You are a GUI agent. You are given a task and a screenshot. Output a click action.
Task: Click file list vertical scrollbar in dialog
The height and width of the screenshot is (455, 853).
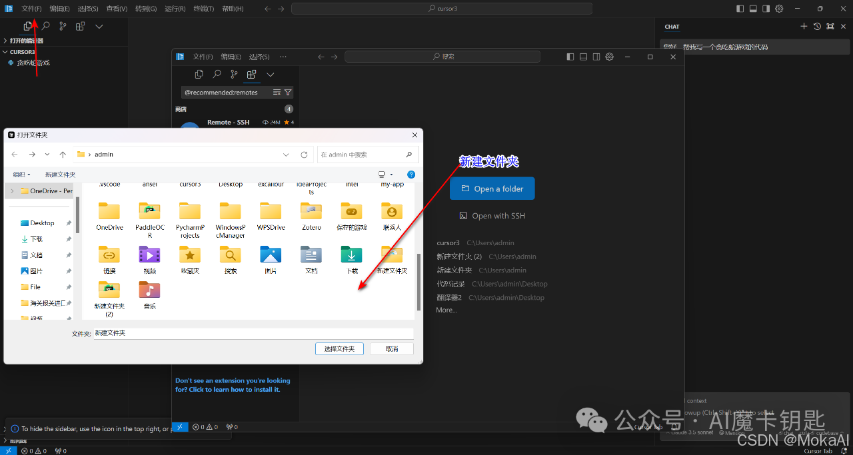pos(419,282)
